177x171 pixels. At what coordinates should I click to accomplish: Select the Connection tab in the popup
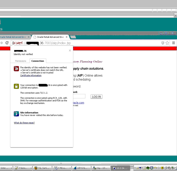pyautogui.click(x=38, y=61)
